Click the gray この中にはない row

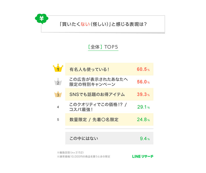(109, 138)
